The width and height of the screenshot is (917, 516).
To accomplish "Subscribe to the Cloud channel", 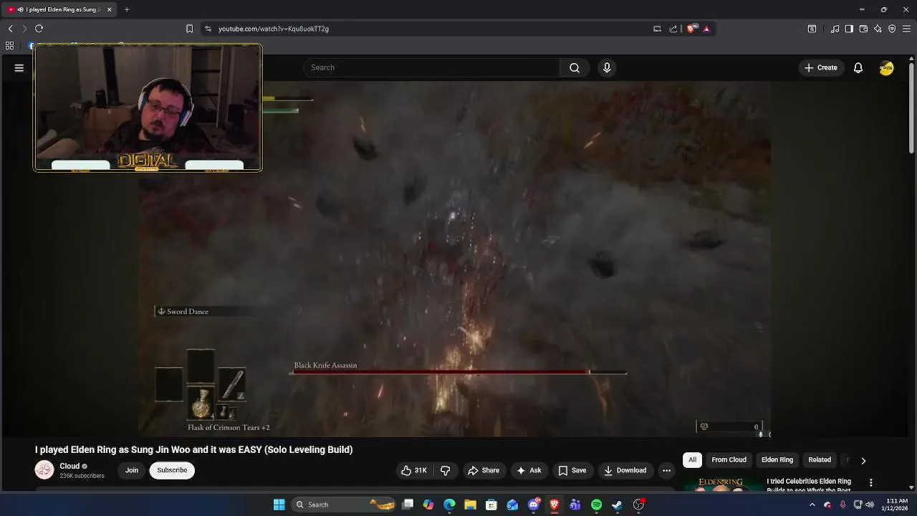I will (x=172, y=470).
